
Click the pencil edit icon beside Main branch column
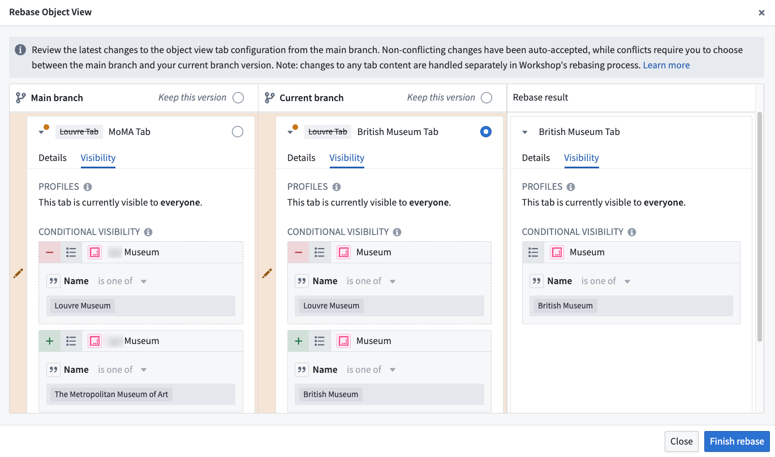coord(18,273)
